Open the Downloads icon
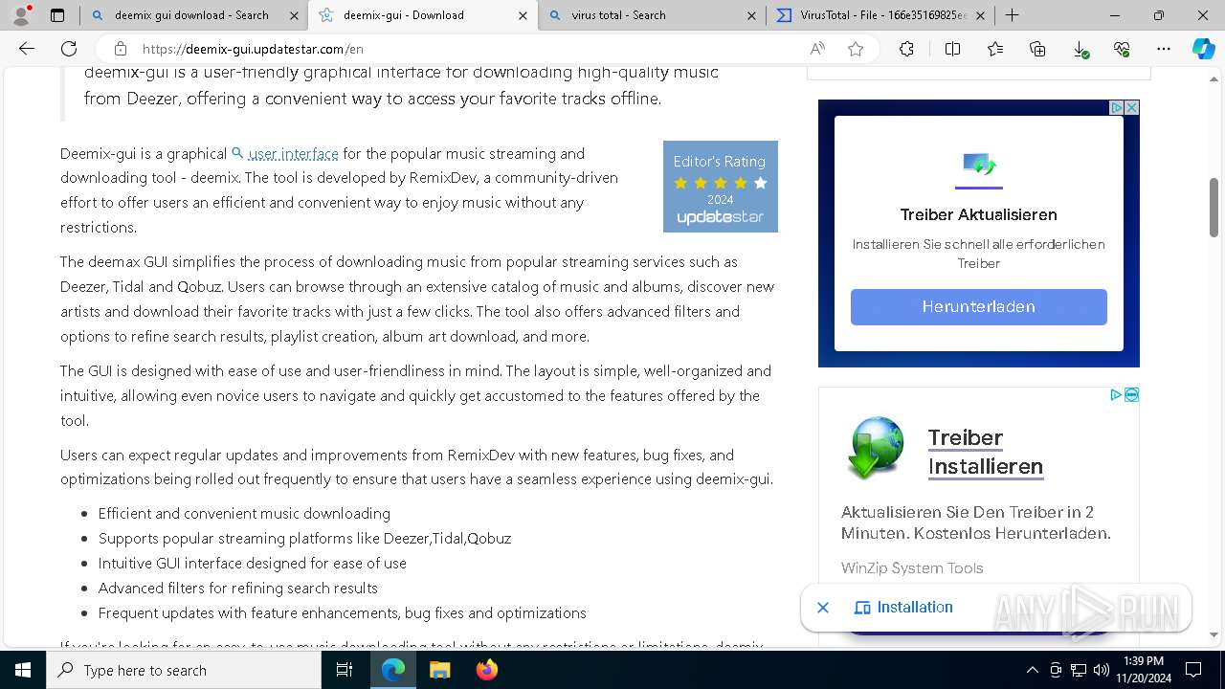Image resolution: width=1225 pixels, height=689 pixels. point(1080,49)
